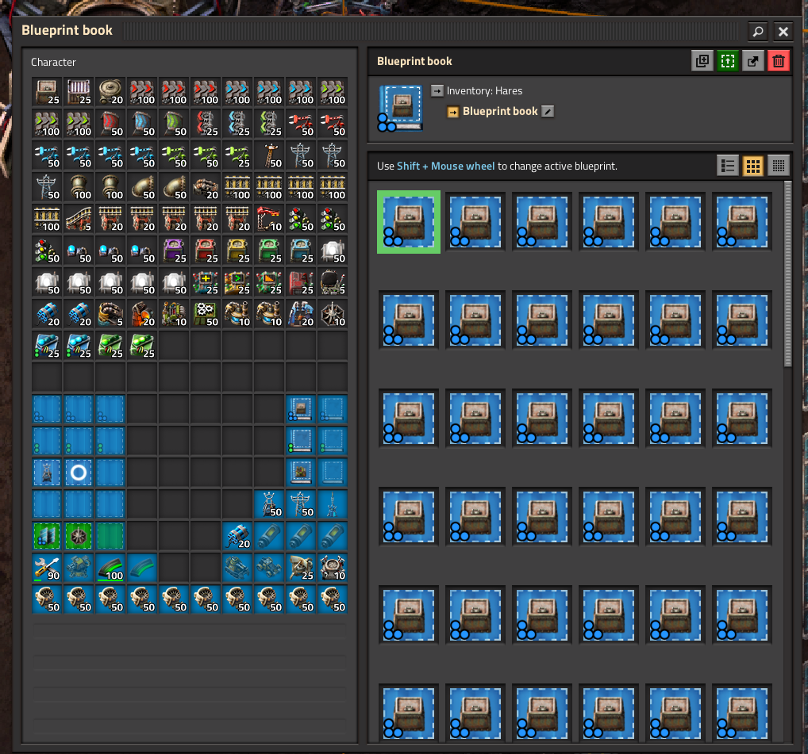
Task: Open the search magnifier in the title bar
Action: coord(757,32)
